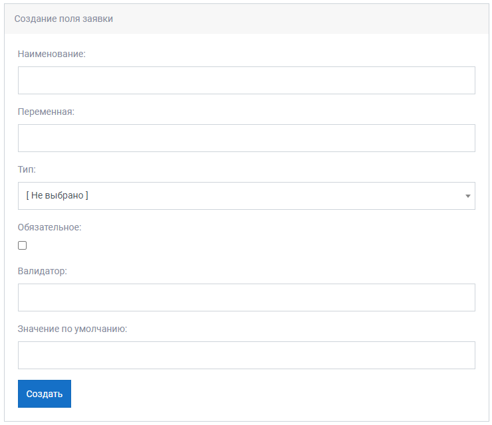The height and width of the screenshot is (425, 492).
Task: Click the 'Тип:' label
Action: 27,169
